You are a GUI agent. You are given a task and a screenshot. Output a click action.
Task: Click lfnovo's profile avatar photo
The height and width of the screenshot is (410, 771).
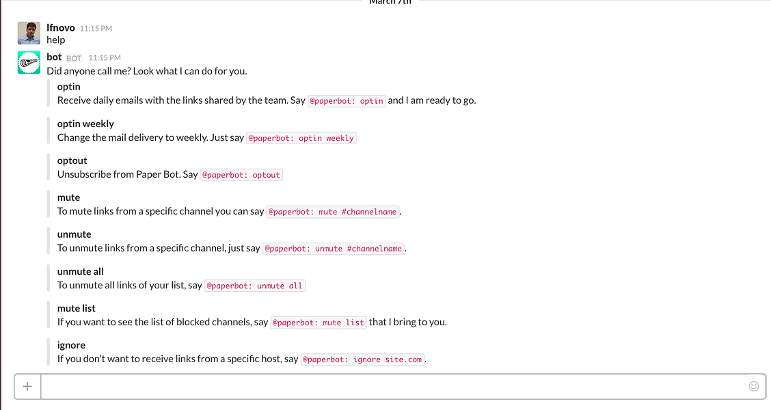click(x=29, y=33)
